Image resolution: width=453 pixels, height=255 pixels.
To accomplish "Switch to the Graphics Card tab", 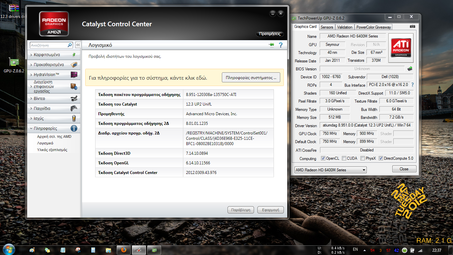I will 305,27.
